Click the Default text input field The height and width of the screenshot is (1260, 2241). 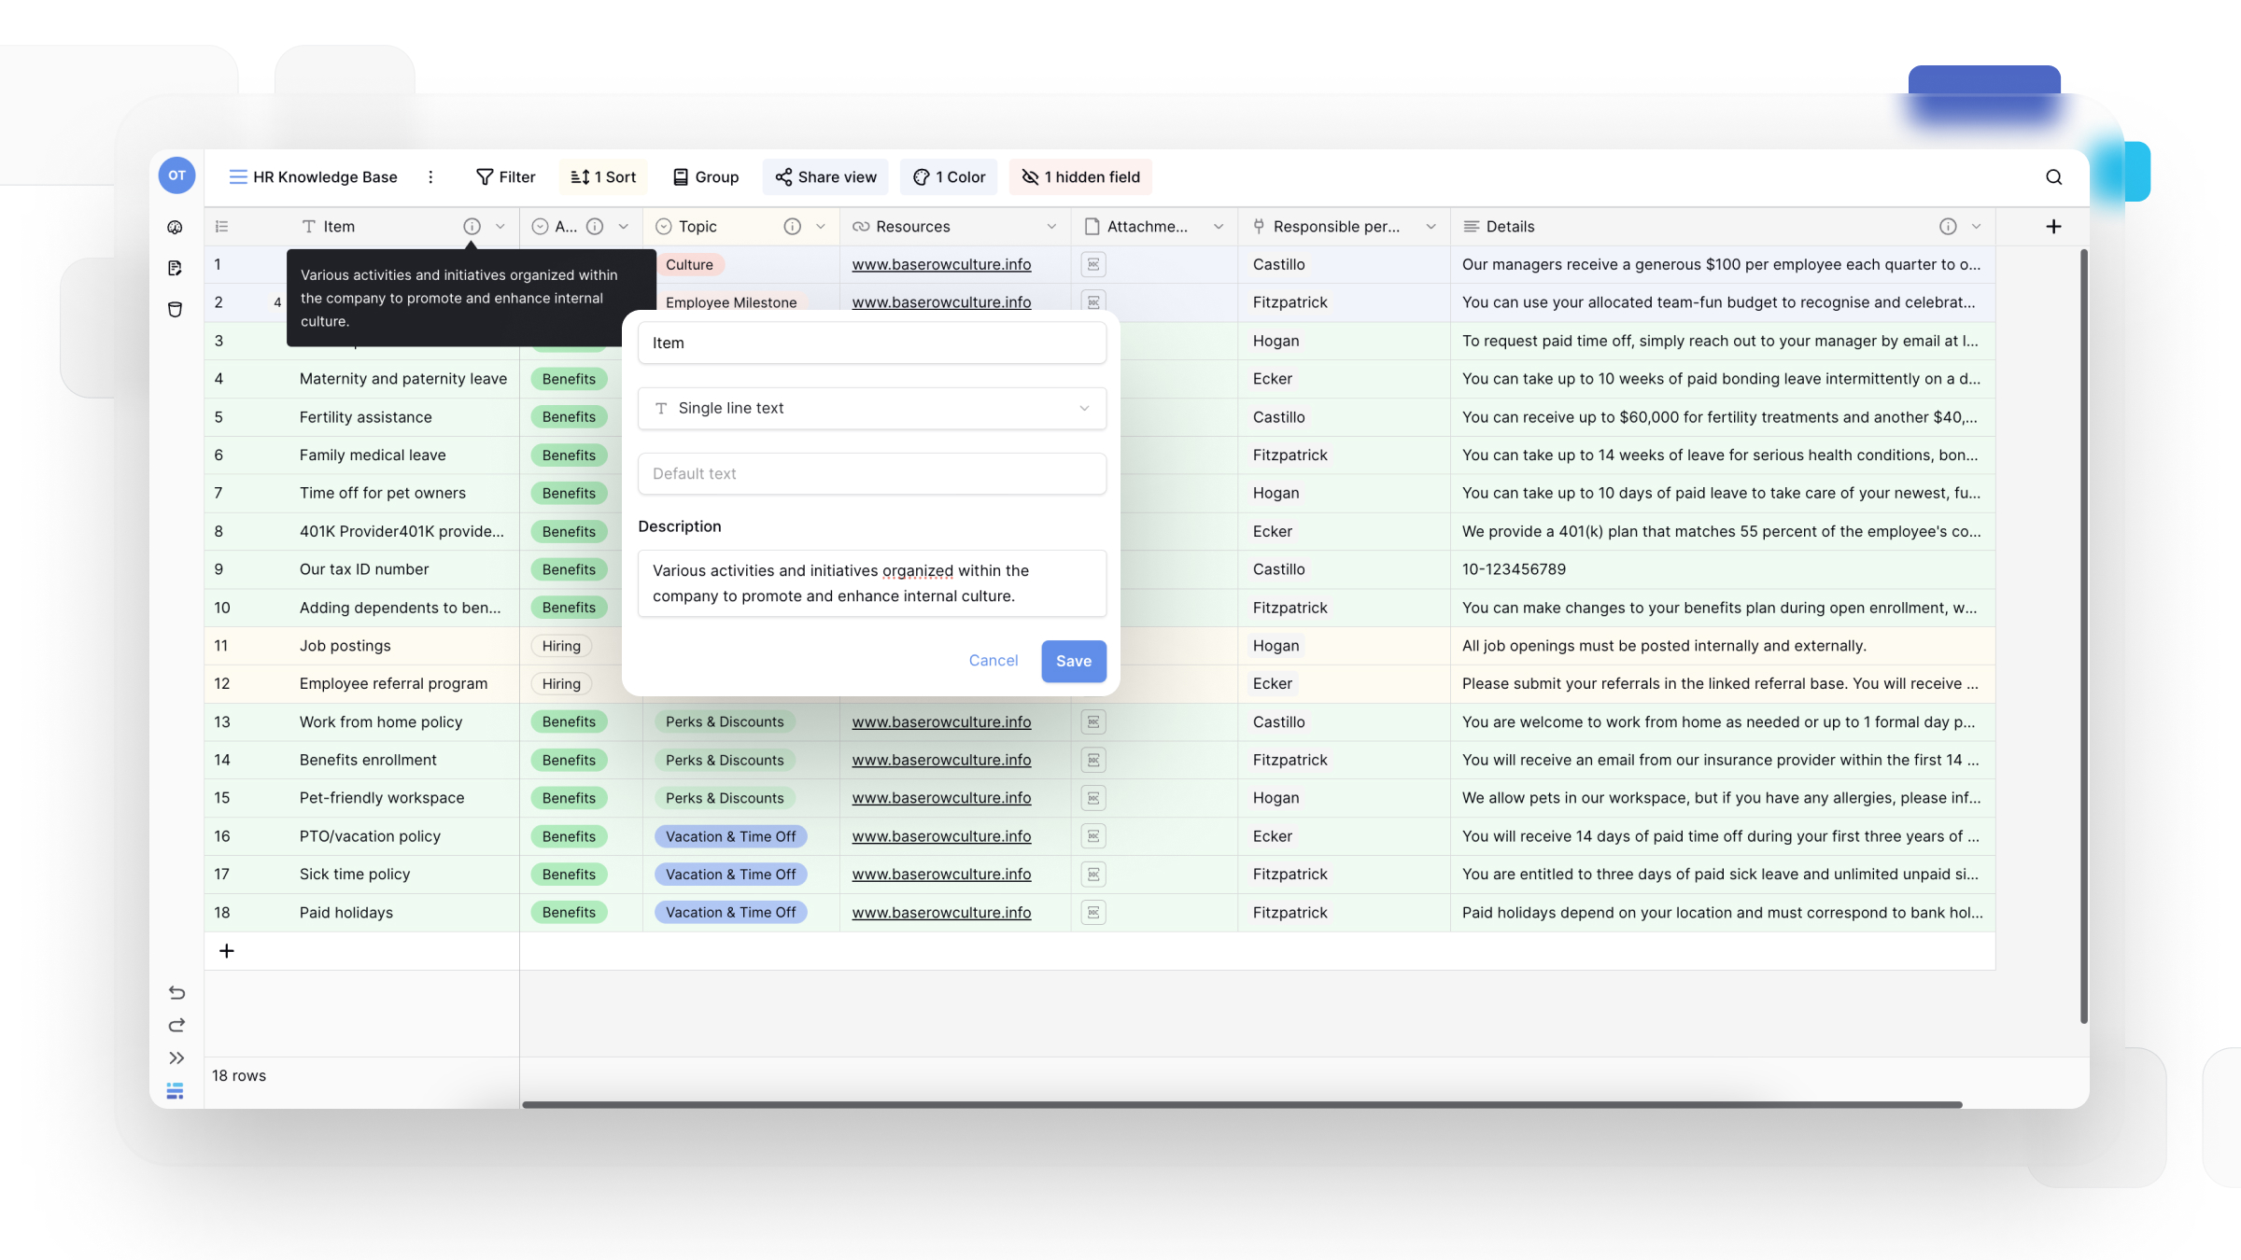pyautogui.click(x=871, y=474)
